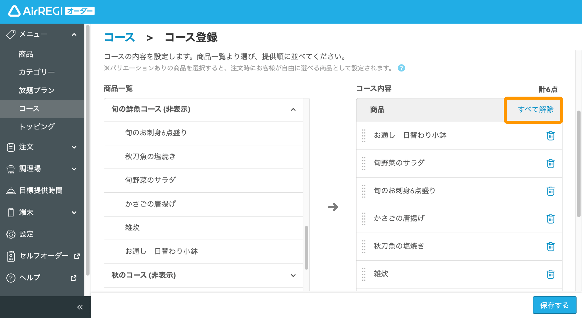Click the external link icon beside セルフオーダー

coord(77,256)
